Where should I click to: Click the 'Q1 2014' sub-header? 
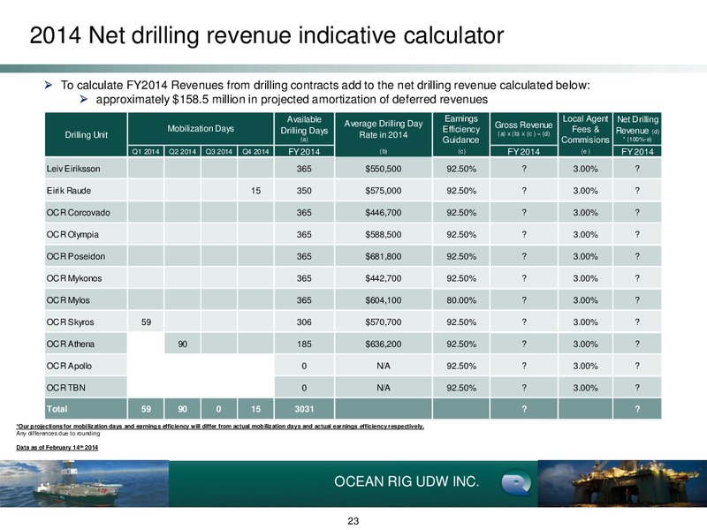click(146, 151)
